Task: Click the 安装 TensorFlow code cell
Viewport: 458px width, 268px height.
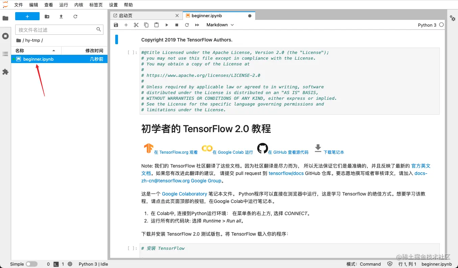Action: point(290,251)
